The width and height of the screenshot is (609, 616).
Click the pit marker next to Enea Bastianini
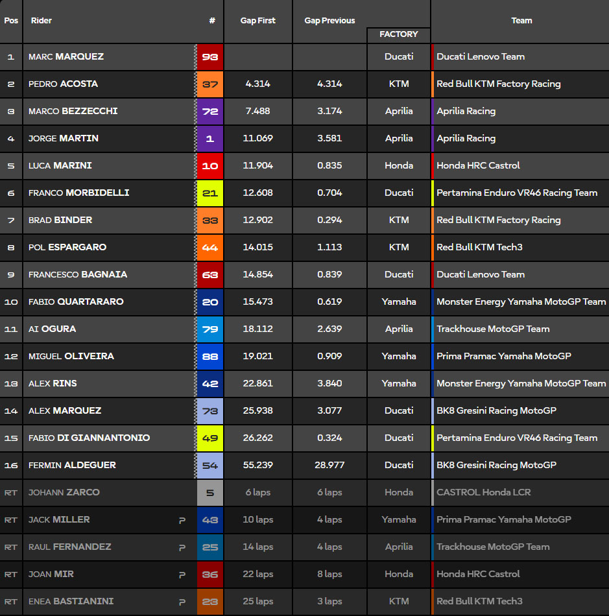click(x=182, y=602)
